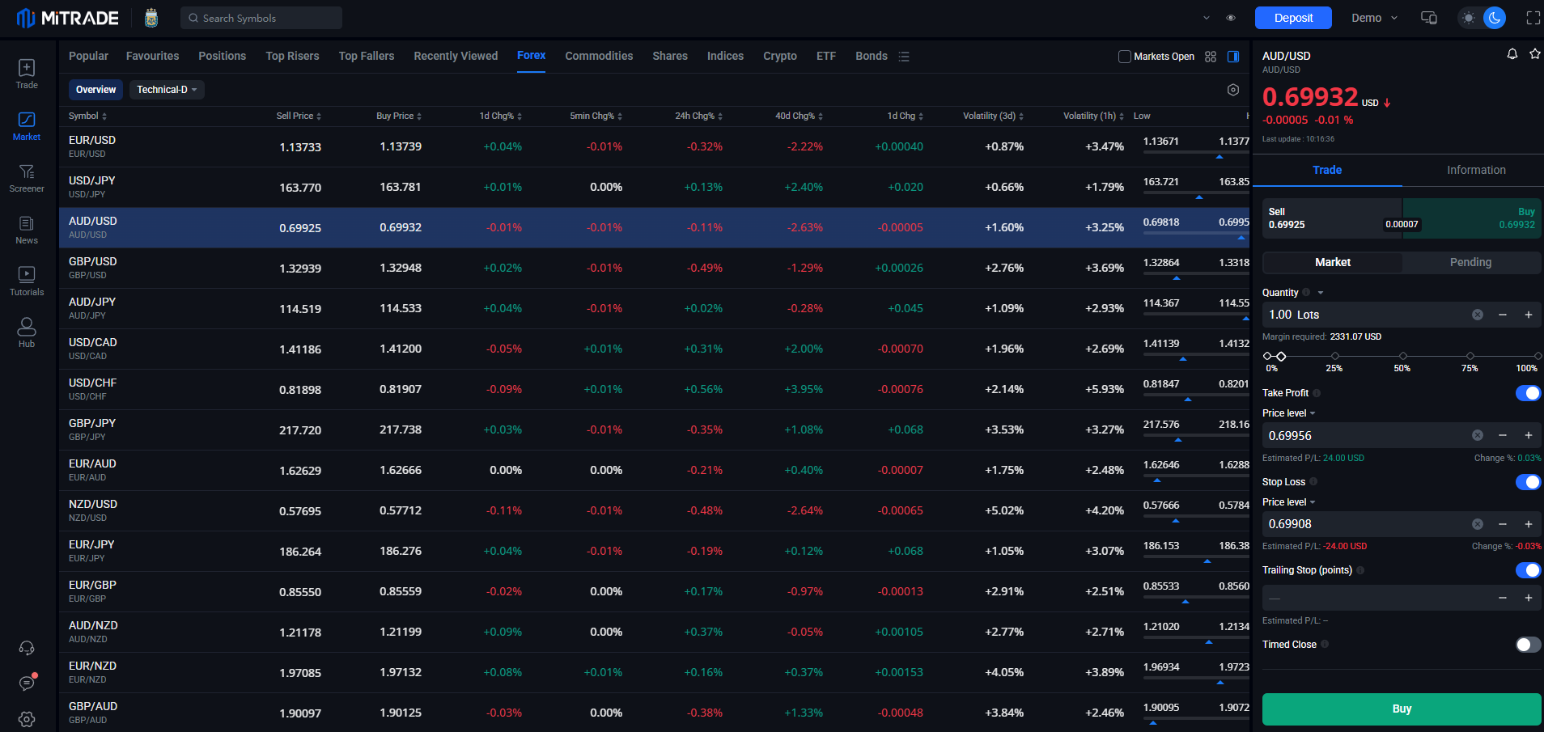1544x732 pixels.
Task: Click the Argentina badge icon next to logo
Action: pos(151,18)
